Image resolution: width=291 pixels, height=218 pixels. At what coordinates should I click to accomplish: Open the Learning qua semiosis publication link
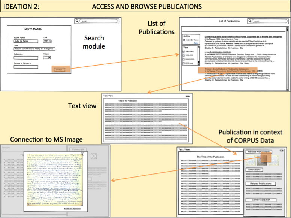[x=221, y=52]
